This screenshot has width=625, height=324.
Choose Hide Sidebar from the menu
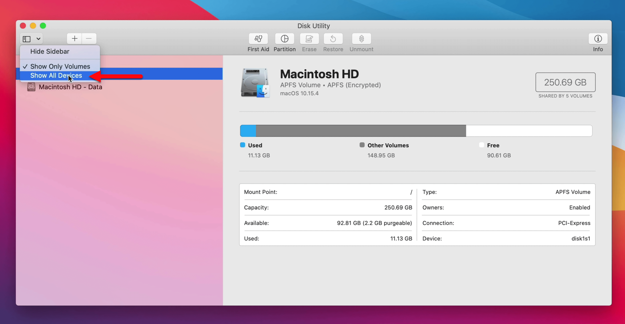pos(60,51)
